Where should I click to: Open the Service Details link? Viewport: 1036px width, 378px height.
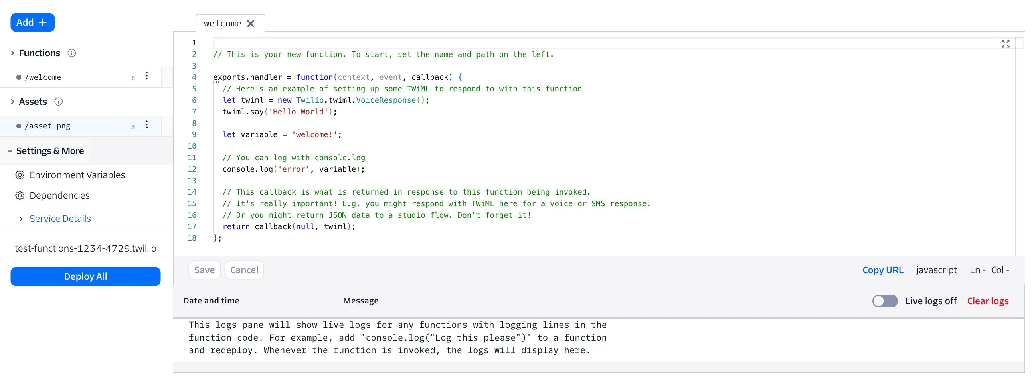point(60,219)
